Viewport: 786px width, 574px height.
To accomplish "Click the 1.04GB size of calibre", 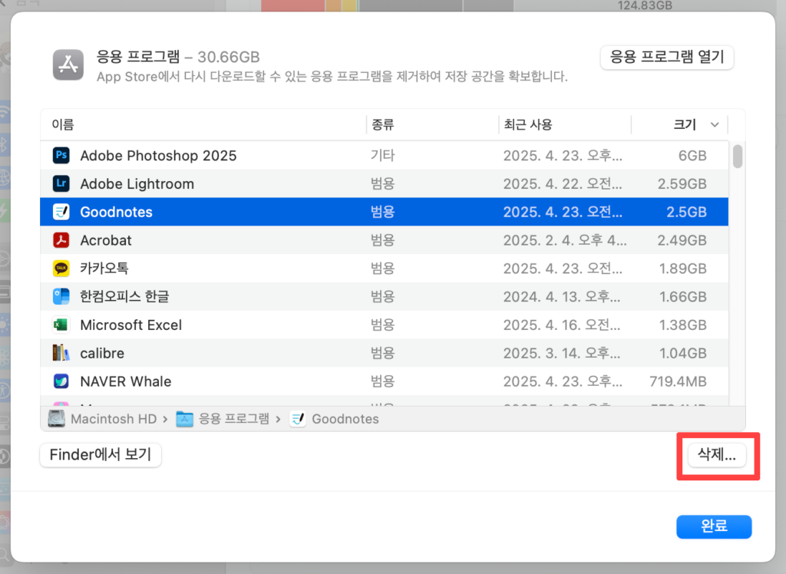I will point(682,353).
